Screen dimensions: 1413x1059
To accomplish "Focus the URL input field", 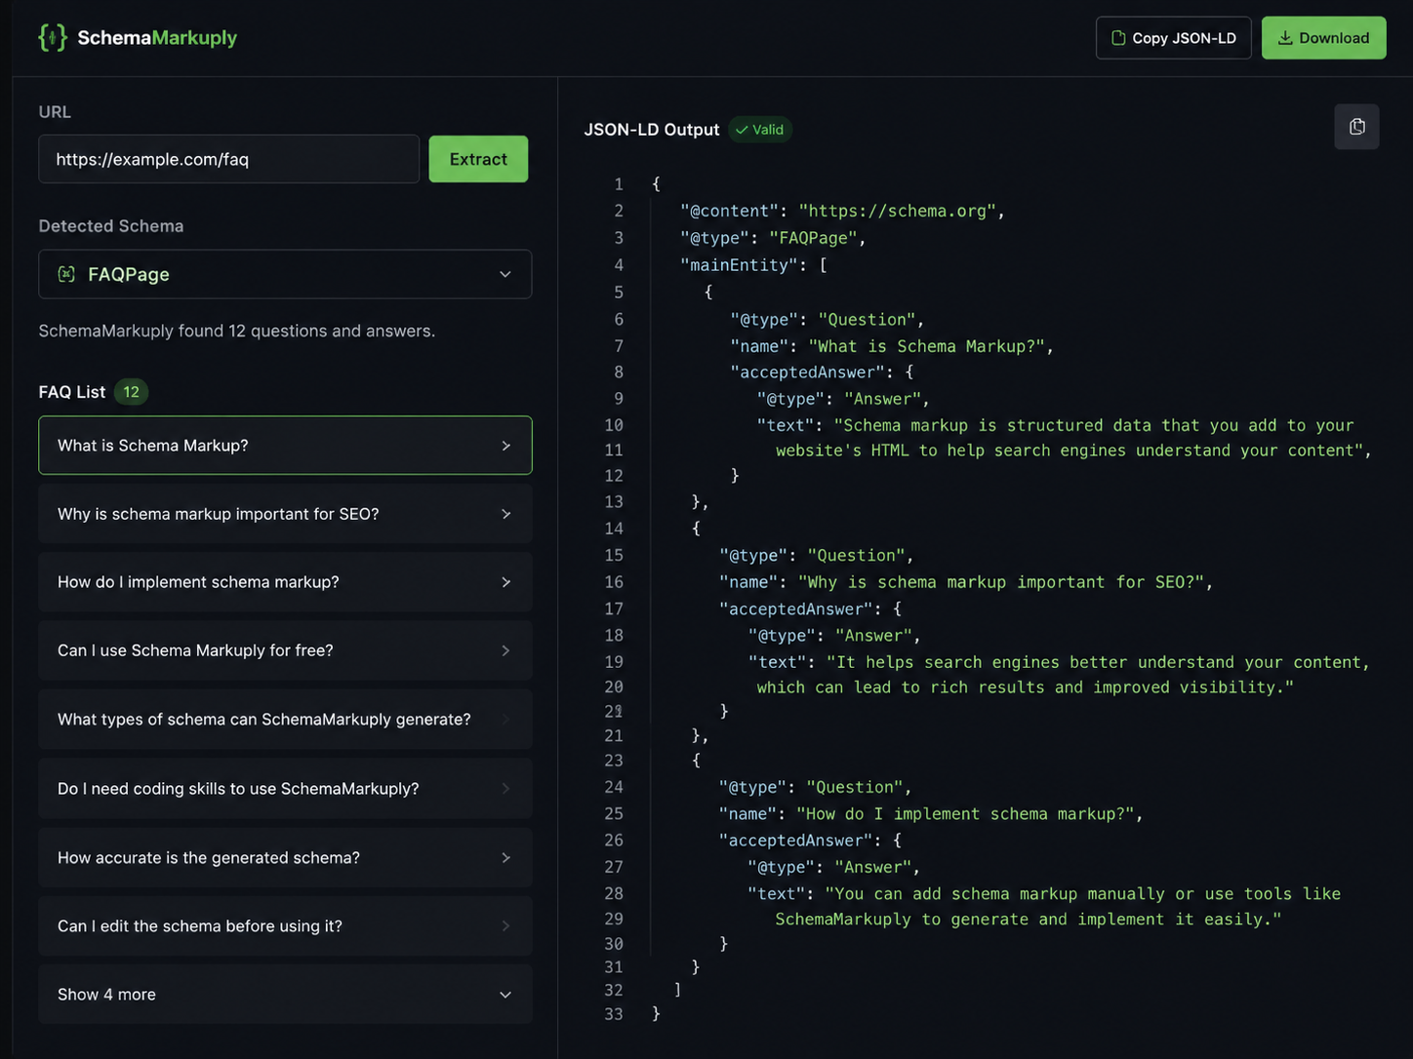I will pos(228,159).
